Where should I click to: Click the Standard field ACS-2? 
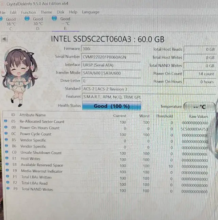coord(149,89)
